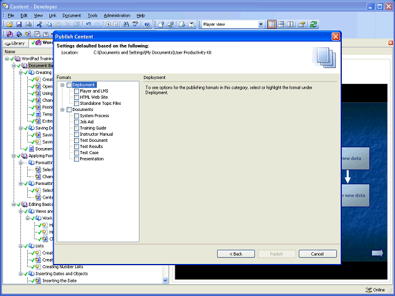Click the Cancel Check Out icon

click(x=191, y=25)
